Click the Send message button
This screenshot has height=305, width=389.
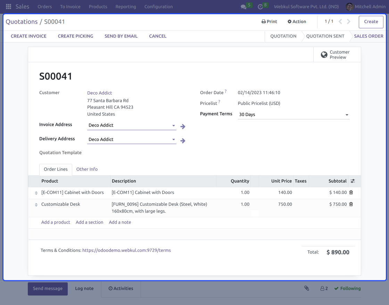click(x=48, y=289)
